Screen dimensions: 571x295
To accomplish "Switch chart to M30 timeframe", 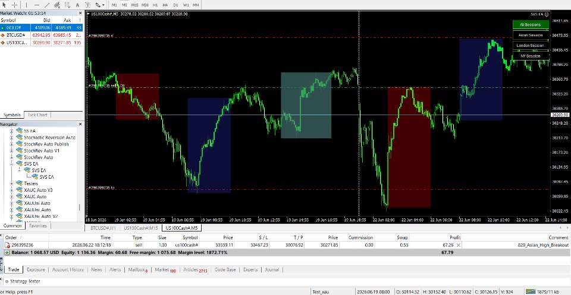I will (145, 5).
